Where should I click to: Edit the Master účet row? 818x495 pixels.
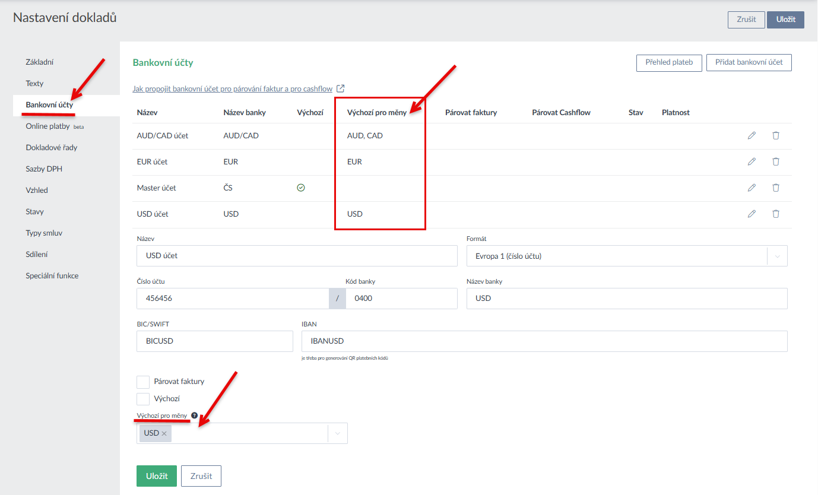tap(752, 188)
